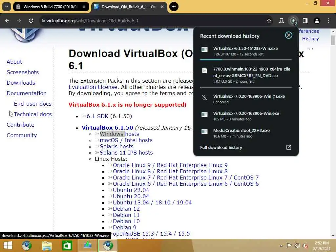This screenshot has height=252, width=336.
Task: Switch to Windows 8 Build 7700 tab
Action: tap(50, 7)
